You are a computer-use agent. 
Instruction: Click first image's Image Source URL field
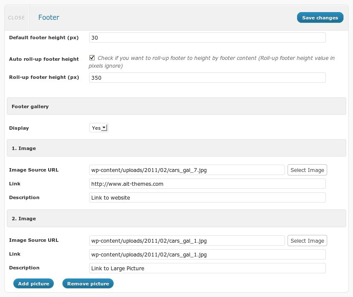186,170
